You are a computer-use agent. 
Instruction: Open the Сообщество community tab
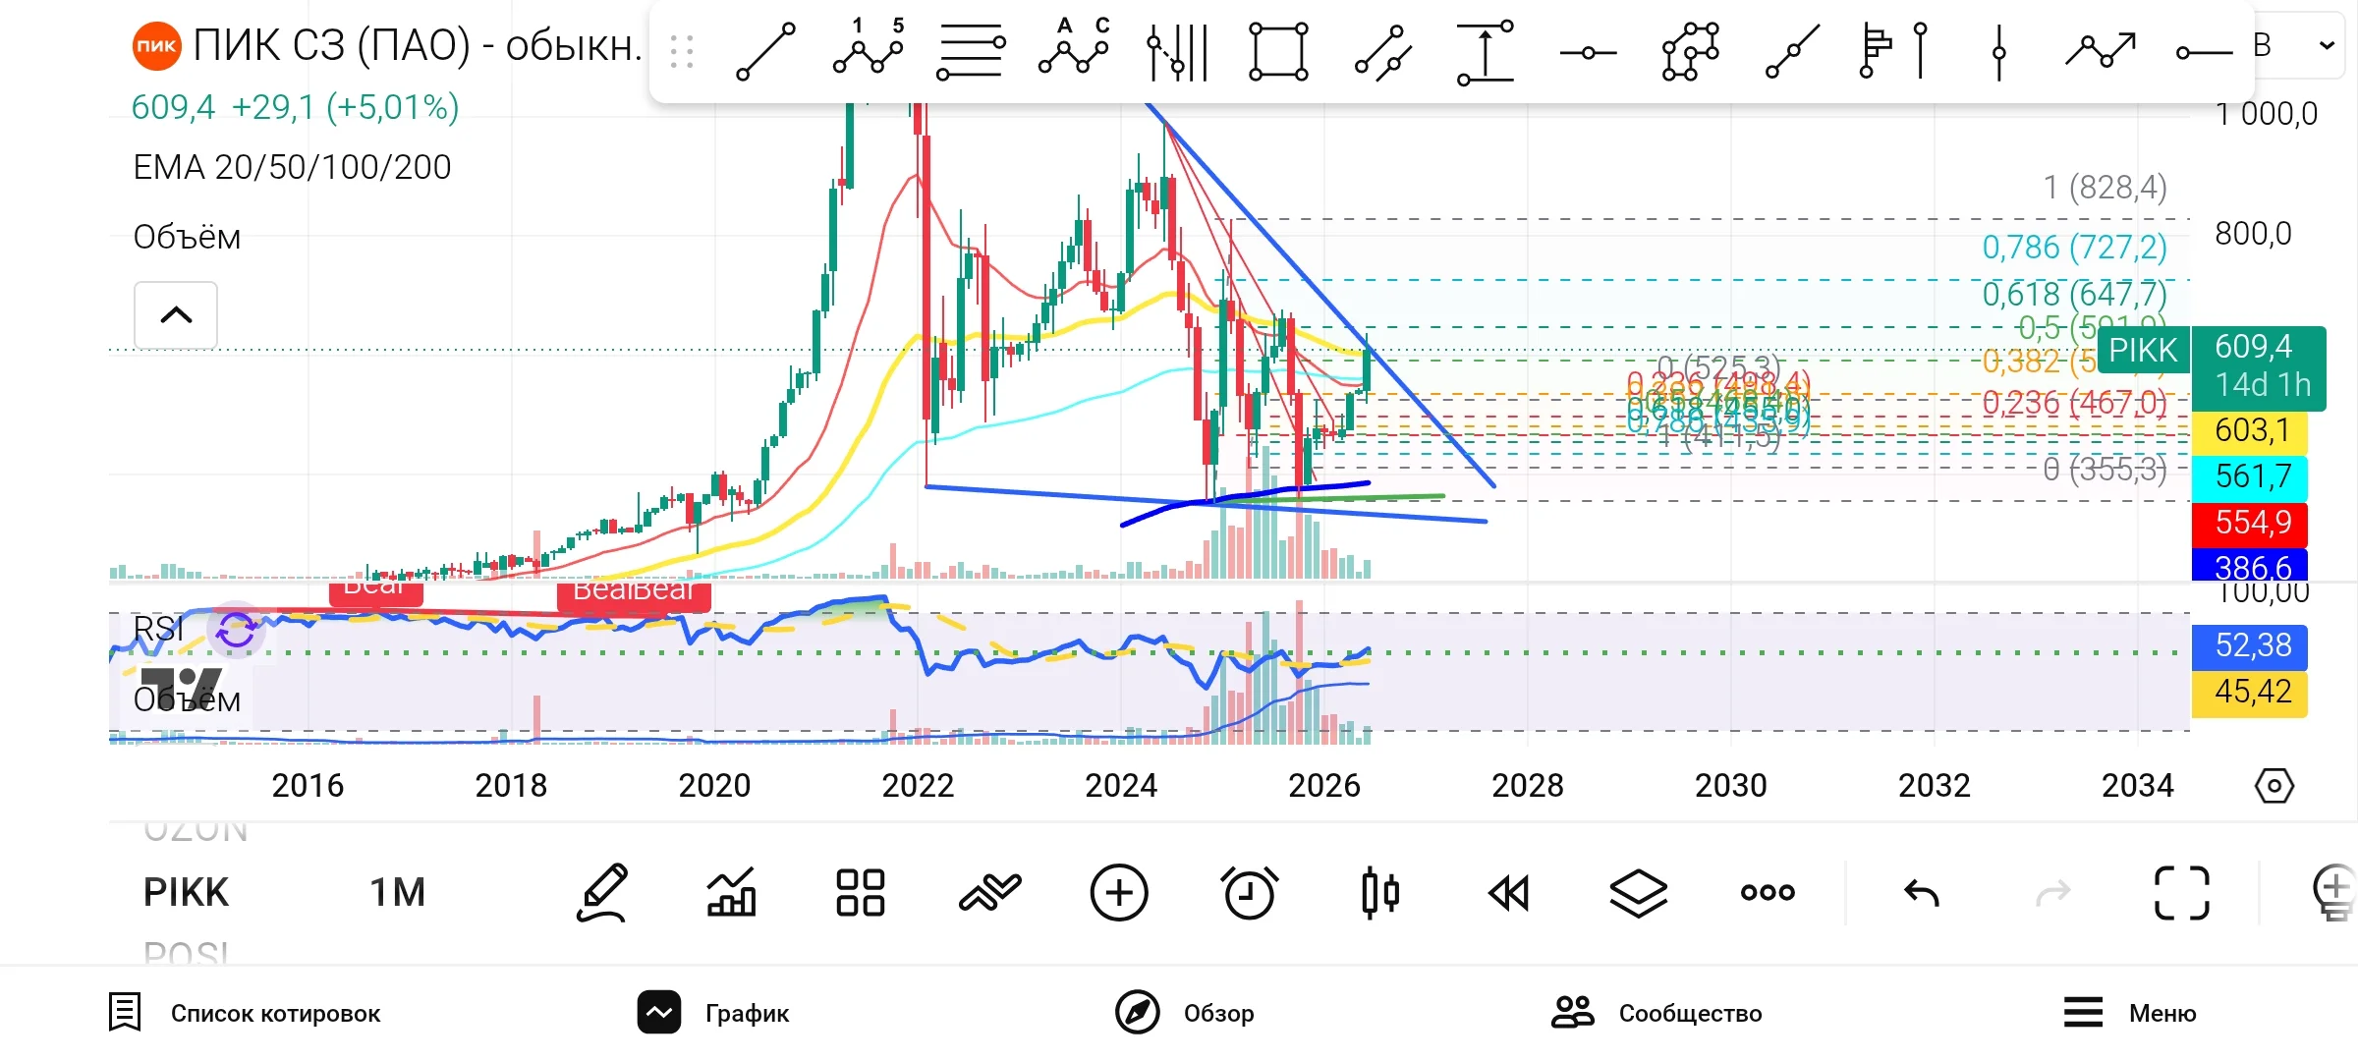point(1656,1013)
